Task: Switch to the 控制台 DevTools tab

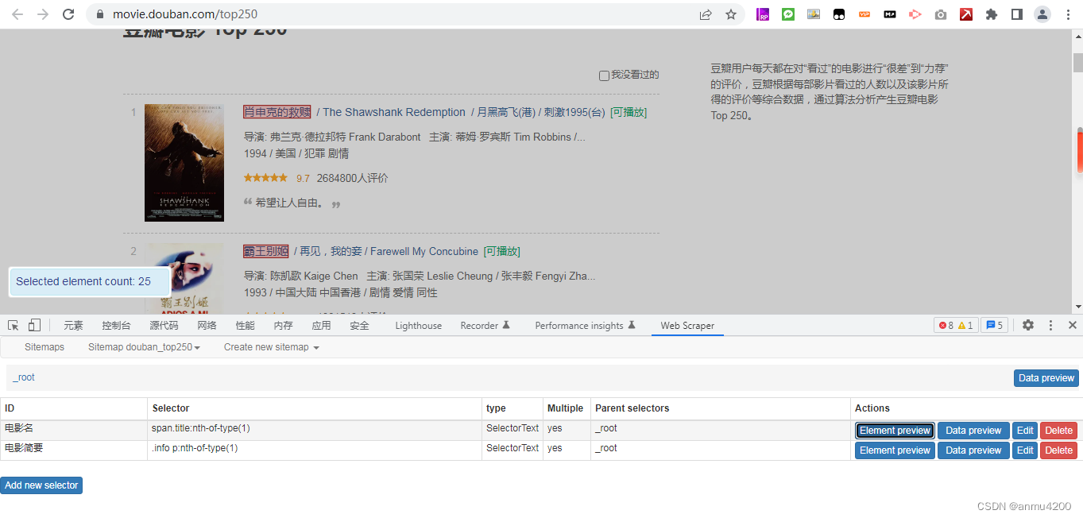Action: coord(116,326)
